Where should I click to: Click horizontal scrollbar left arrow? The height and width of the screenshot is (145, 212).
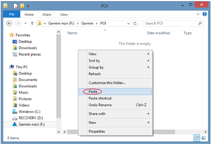pos(65,132)
